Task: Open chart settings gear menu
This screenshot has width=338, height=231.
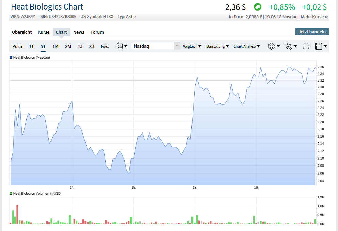Action: pos(273,46)
